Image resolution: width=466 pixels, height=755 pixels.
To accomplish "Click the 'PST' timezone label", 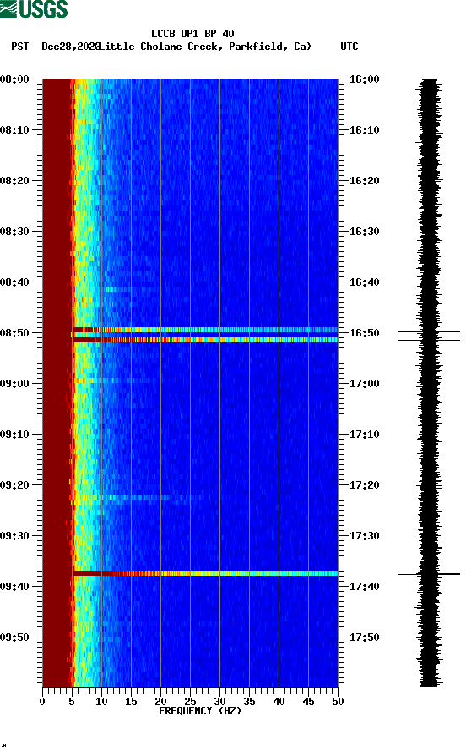I will pos(19,47).
